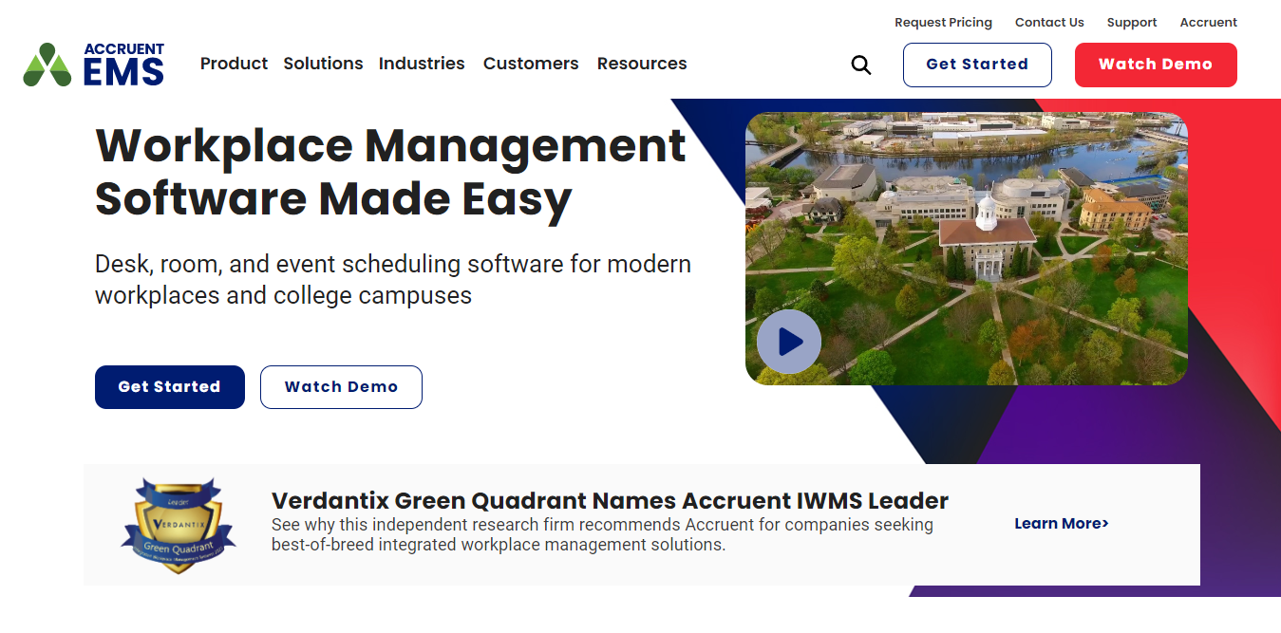The height and width of the screenshot is (633, 1281).
Task: Click the outlined hero Watch Demo button
Action: coord(341,387)
